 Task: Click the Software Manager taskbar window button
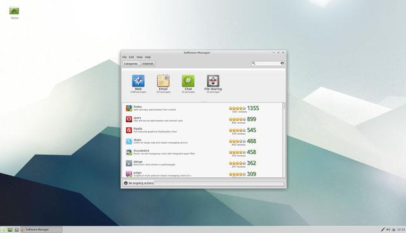point(41,230)
